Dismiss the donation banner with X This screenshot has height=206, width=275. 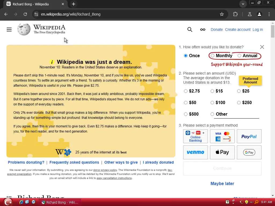262,47
